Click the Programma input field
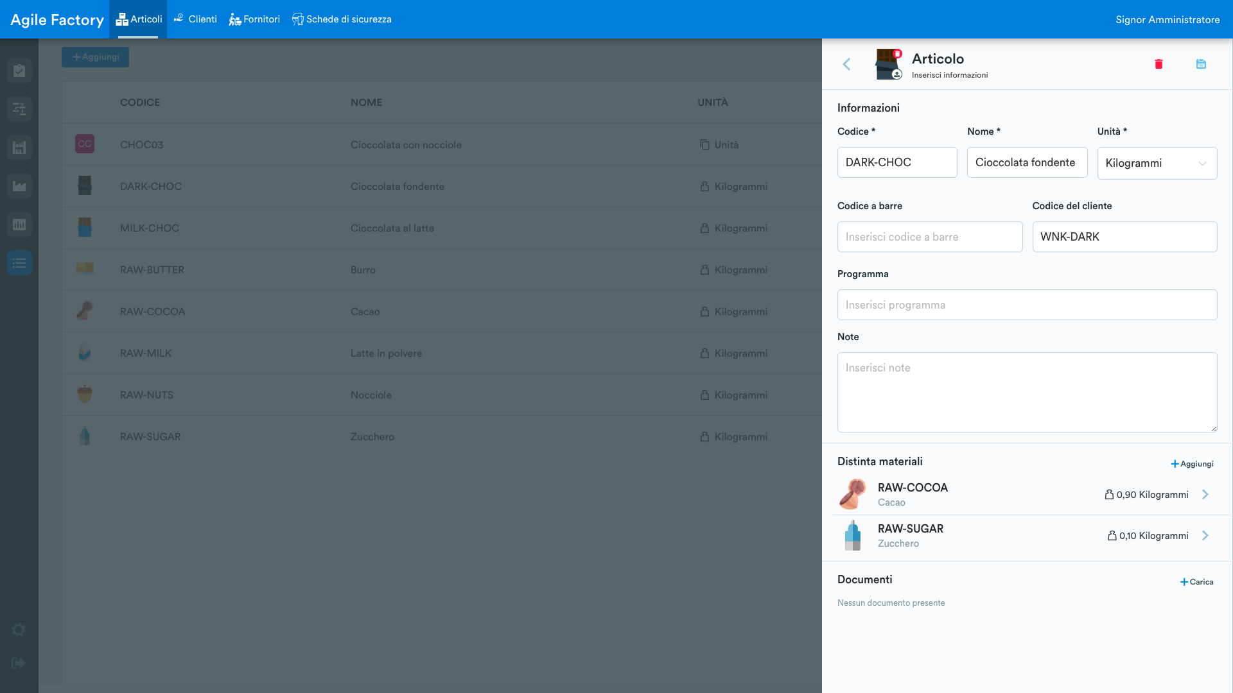 click(1027, 305)
